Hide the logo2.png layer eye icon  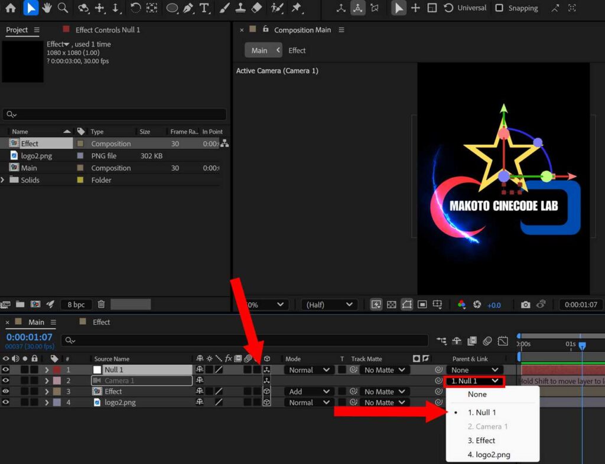click(x=5, y=402)
